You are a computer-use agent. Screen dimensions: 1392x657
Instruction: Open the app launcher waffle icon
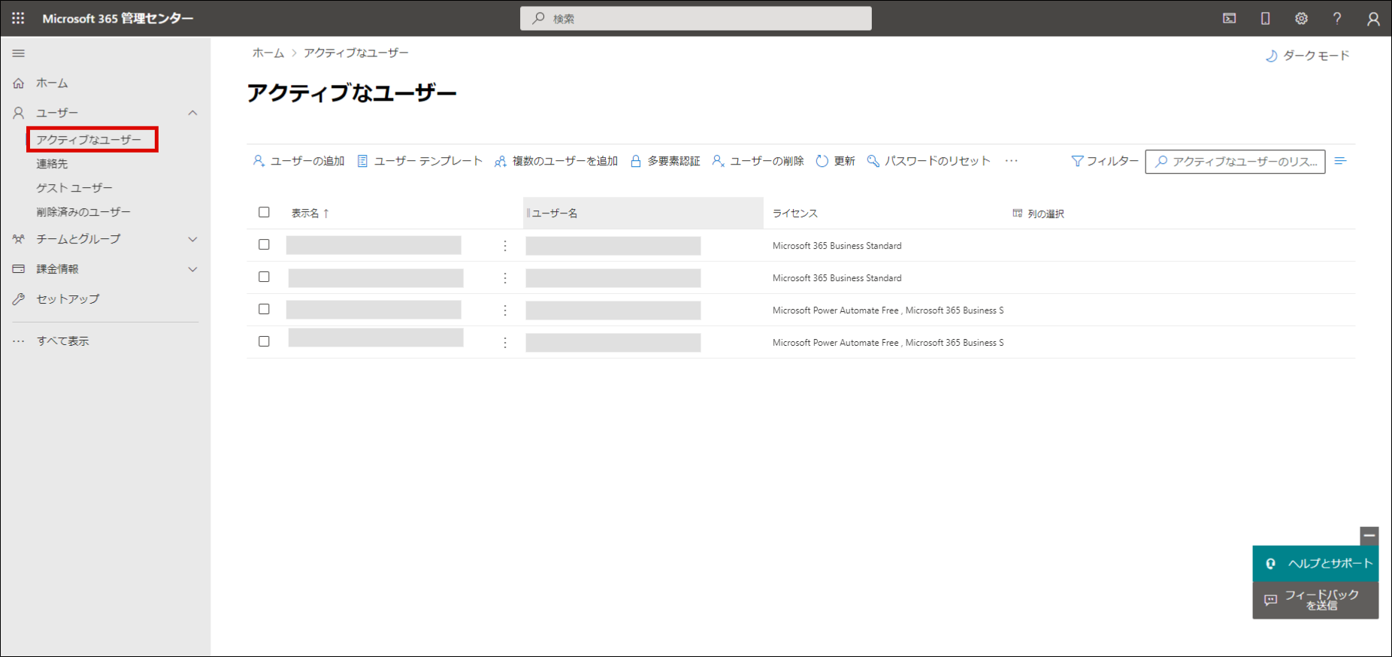click(x=18, y=18)
